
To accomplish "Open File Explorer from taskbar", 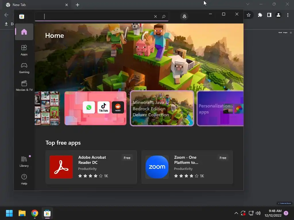I will tap(22, 213).
